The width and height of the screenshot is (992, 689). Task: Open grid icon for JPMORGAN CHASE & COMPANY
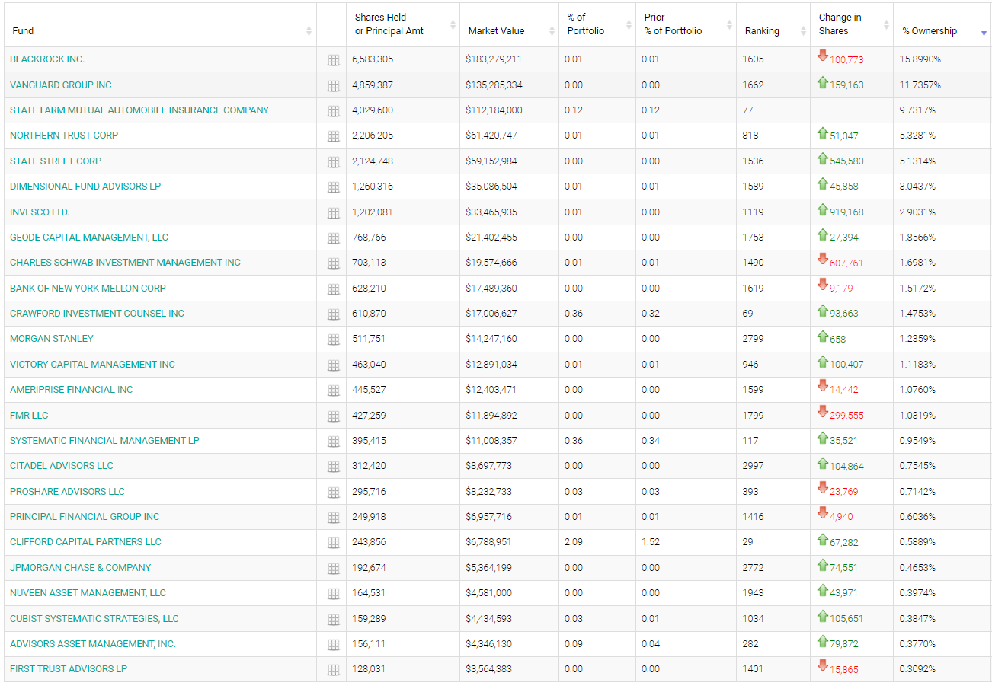pos(333,569)
